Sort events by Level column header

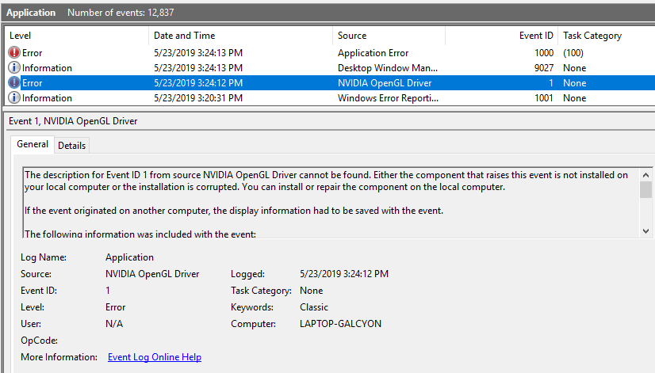76,36
